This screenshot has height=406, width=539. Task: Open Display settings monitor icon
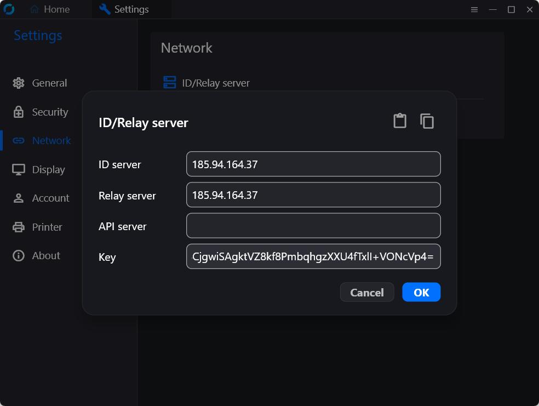point(19,169)
